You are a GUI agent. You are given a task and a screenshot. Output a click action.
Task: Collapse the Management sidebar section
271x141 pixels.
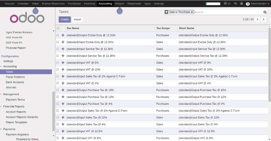pos(1,94)
